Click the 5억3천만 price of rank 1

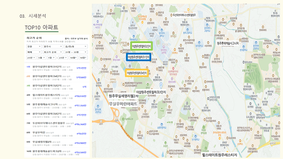coord(81,68)
